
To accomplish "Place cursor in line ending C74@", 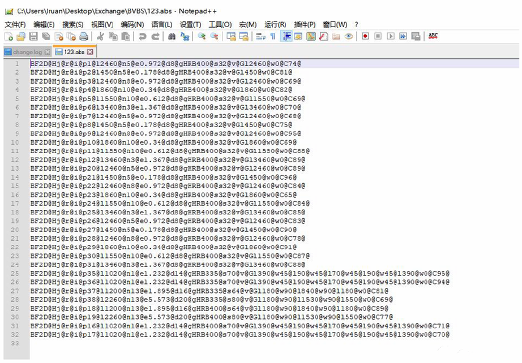I will pyautogui.click(x=166, y=63).
